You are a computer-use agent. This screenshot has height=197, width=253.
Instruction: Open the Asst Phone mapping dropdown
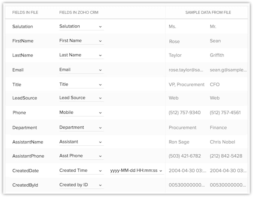pyautogui.click(x=81, y=156)
